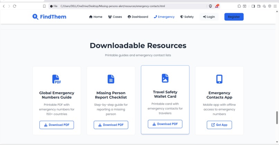279x145 pixels.
Task: Toggle the sidebar panel icon
Action: 253,6
